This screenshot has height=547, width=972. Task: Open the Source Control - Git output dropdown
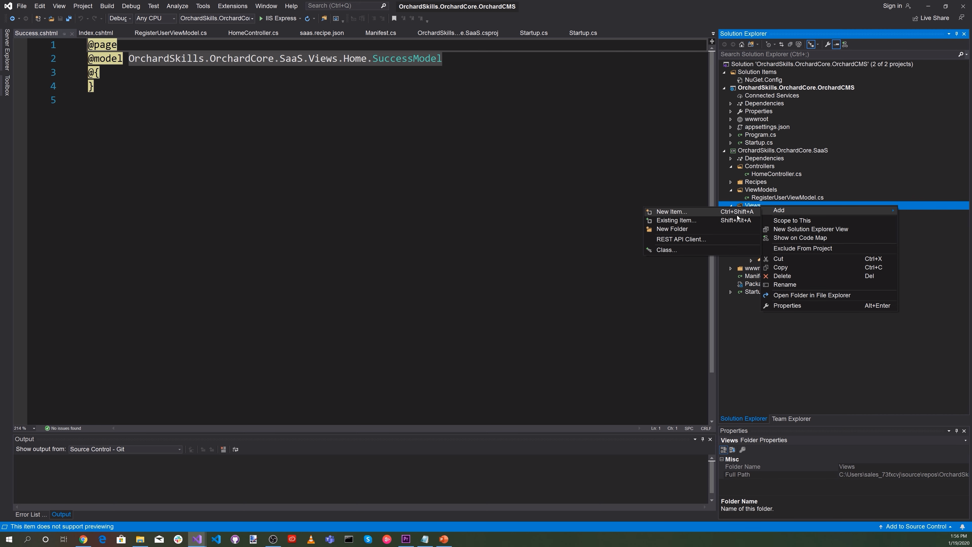(125, 450)
